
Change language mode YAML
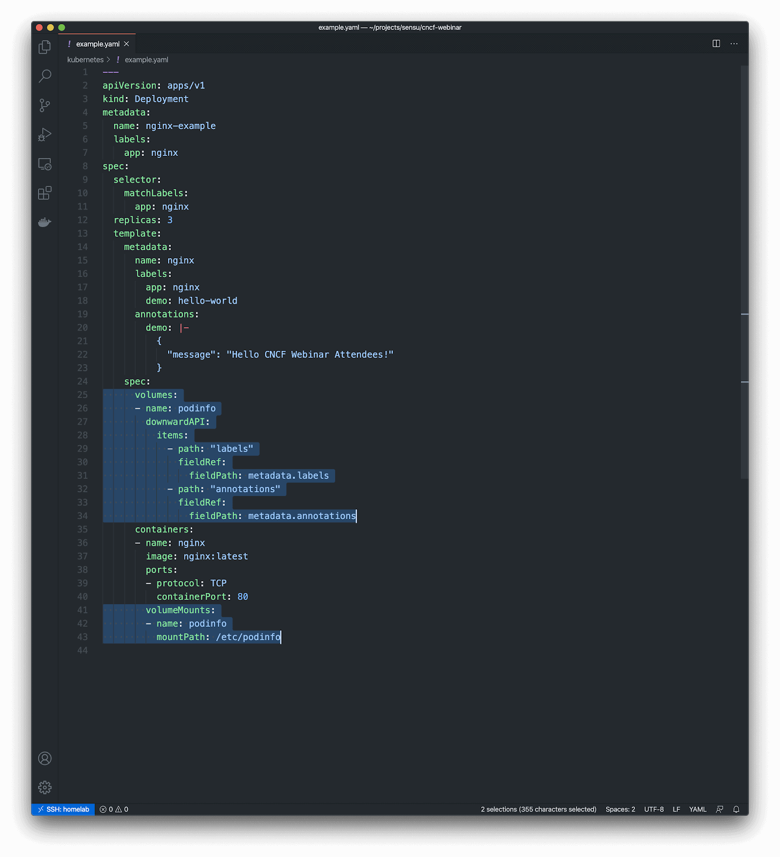[x=698, y=809]
